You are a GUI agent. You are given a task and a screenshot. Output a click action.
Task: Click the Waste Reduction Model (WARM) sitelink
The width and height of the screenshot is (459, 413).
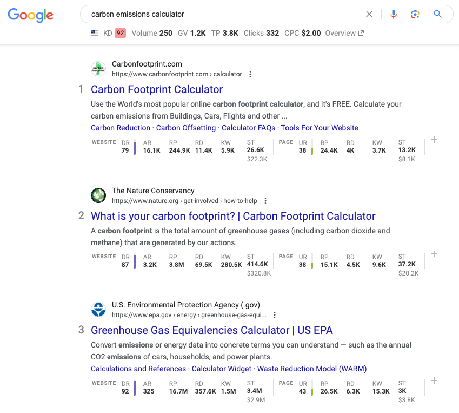pos(311,369)
